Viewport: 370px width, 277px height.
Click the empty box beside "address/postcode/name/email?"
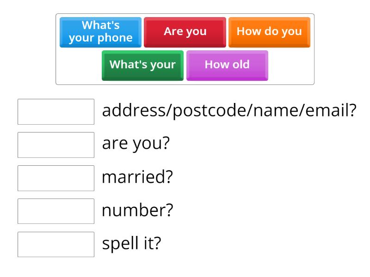coord(56,112)
